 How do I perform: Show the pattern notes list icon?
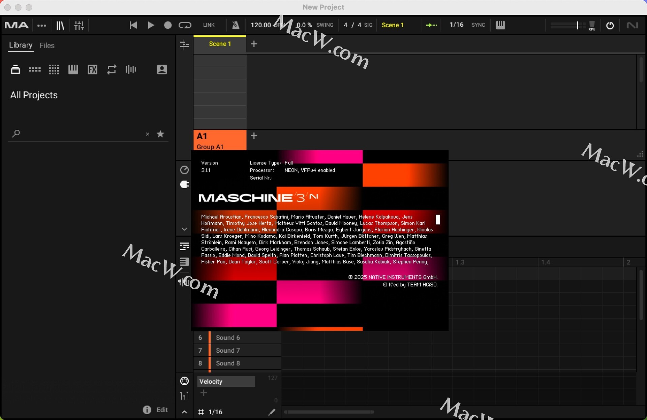[184, 262]
